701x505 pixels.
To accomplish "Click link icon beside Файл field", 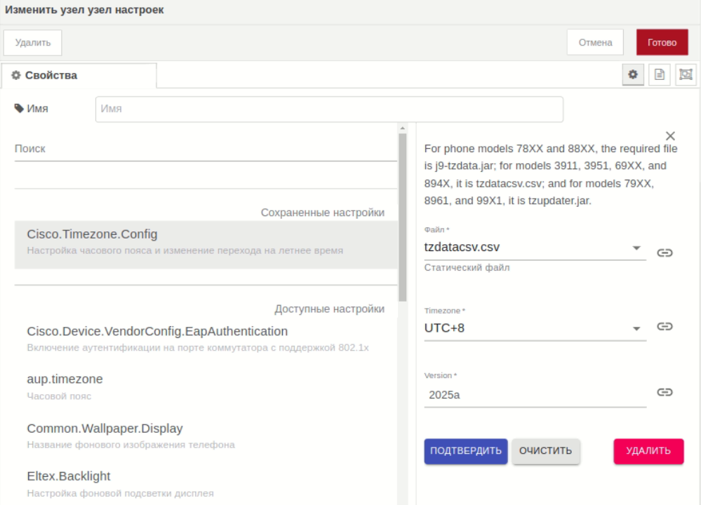I will point(665,252).
